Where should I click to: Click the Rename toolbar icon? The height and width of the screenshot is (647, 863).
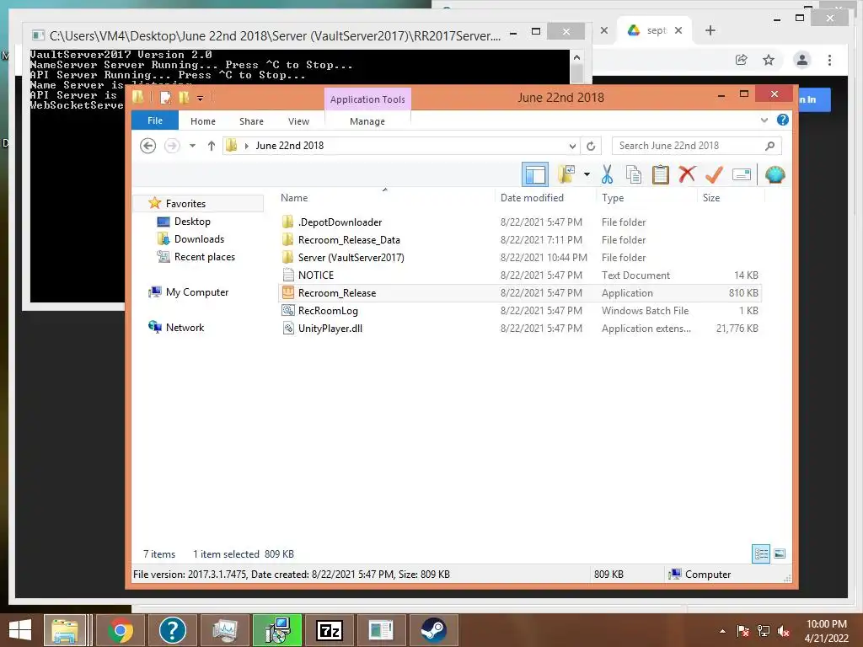click(x=742, y=175)
